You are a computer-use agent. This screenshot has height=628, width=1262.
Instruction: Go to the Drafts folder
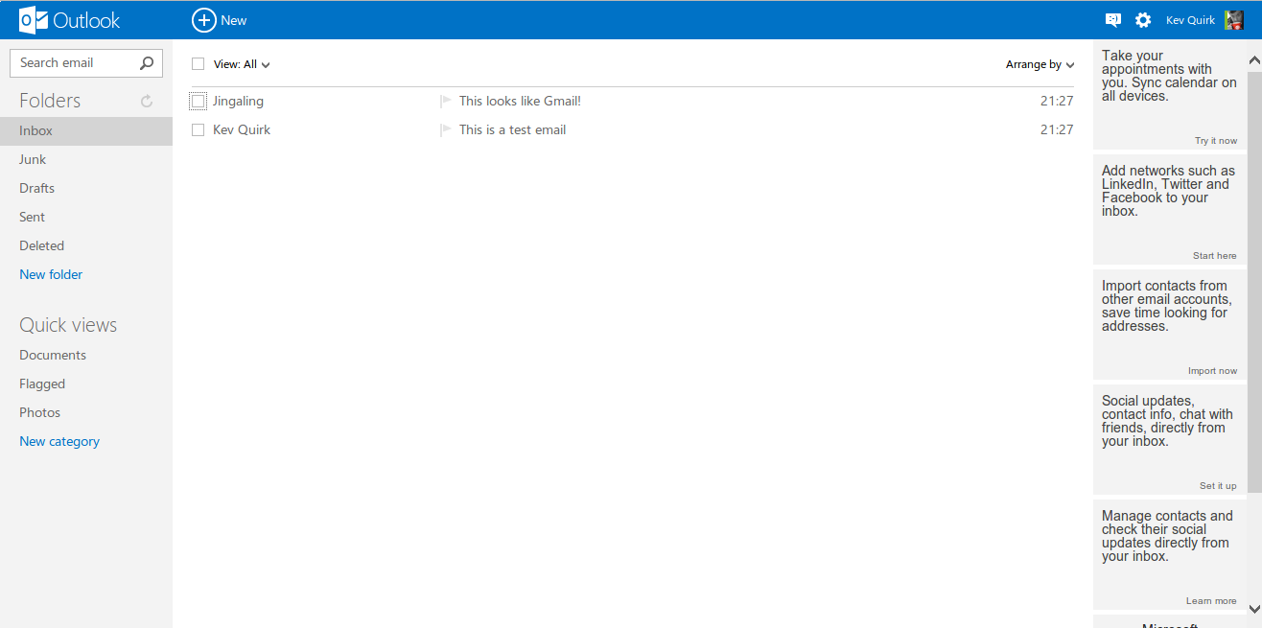tap(36, 188)
